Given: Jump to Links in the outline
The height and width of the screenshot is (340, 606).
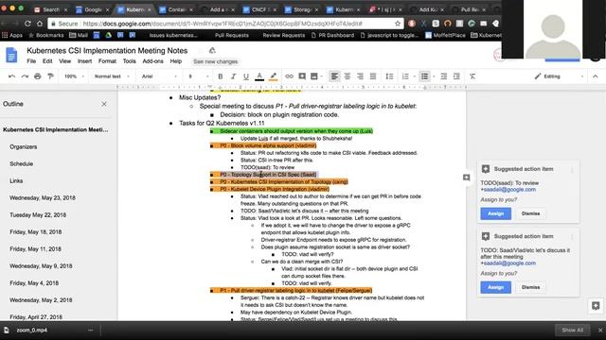Looking at the screenshot, I should (16, 180).
